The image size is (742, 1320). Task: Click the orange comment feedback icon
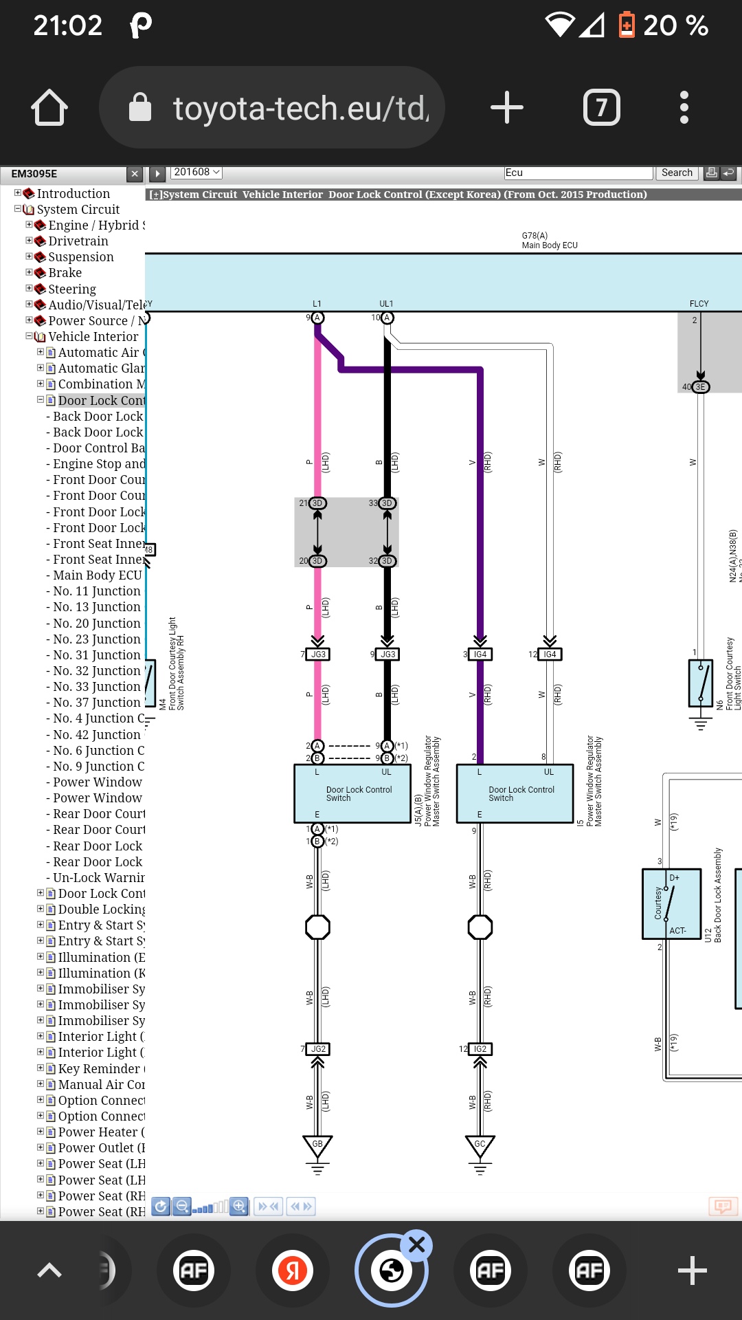click(723, 1206)
